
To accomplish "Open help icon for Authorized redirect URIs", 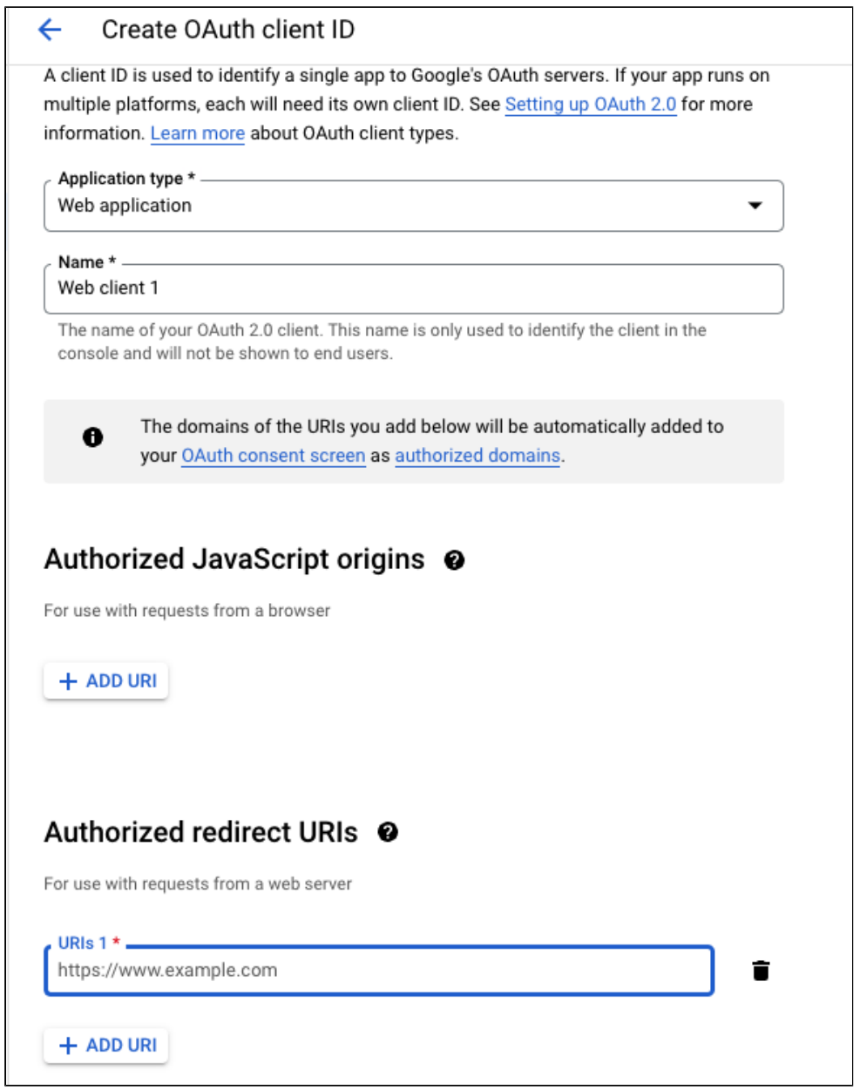I will click(388, 833).
